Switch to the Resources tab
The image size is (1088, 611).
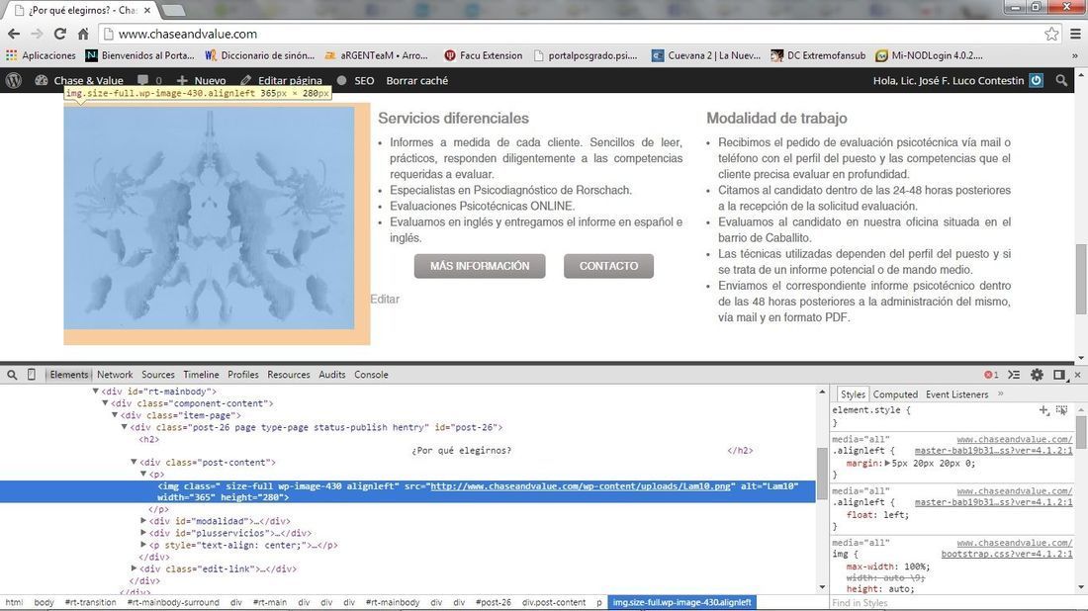[289, 375]
